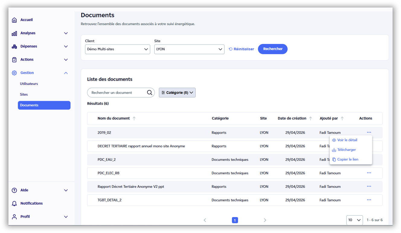Click page 1 pagination button
The width and height of the screenshot is (401, 233).
point(235,220)
